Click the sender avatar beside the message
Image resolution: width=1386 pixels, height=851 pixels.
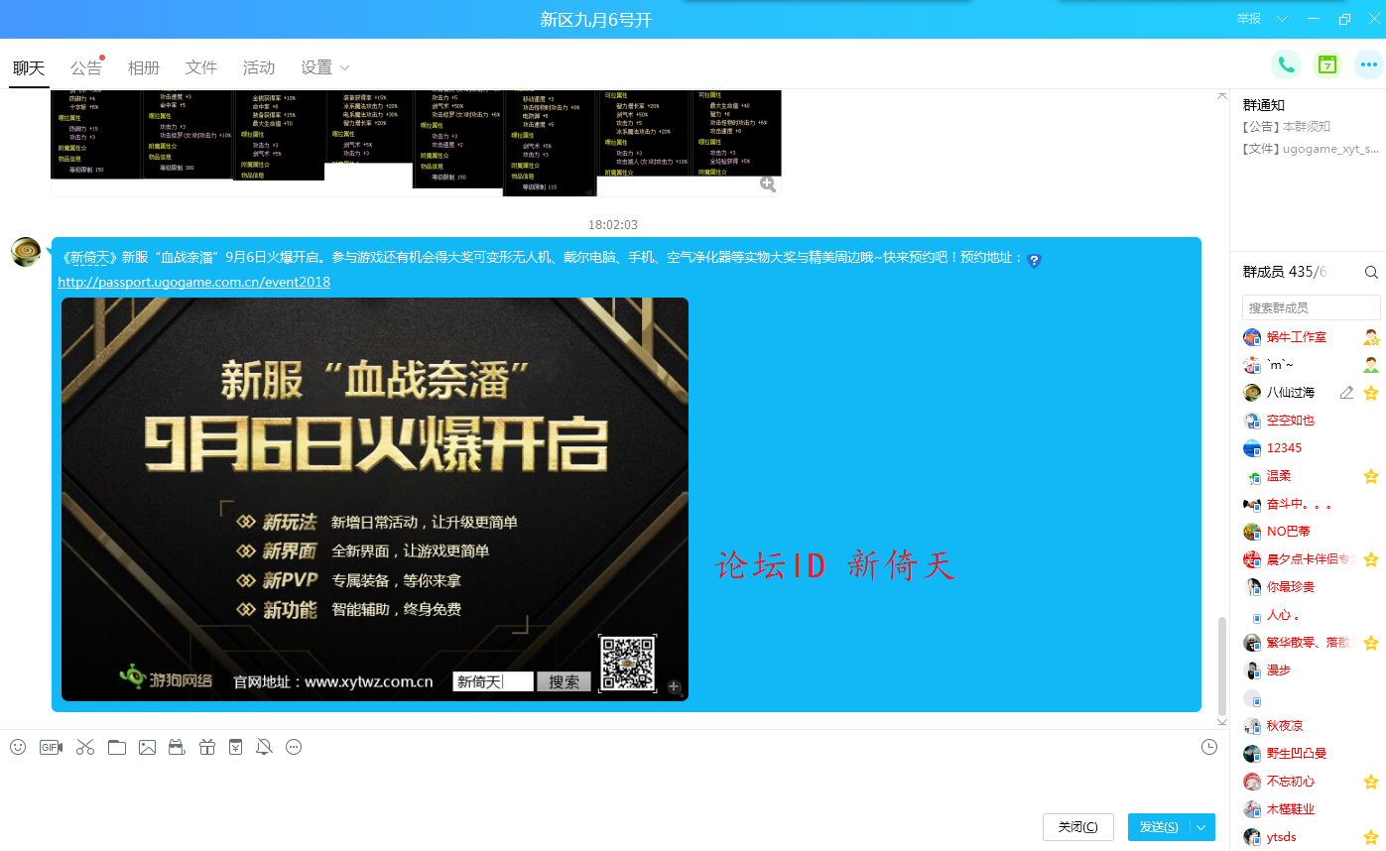pos(26,252)
